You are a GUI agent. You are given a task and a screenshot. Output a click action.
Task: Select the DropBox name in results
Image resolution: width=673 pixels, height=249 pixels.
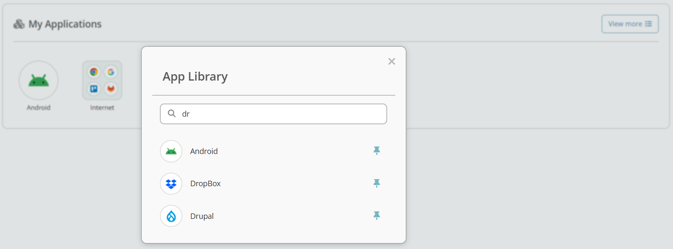click(x=205, y=184)
